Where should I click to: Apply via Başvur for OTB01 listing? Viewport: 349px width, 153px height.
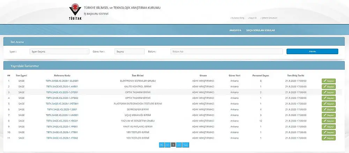point(329,92)
